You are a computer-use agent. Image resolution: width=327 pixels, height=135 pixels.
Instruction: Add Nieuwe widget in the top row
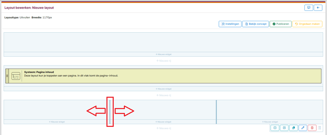(x=163, y=54)
